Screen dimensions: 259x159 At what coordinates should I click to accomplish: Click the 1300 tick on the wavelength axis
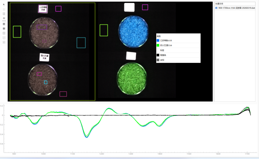pos(131,154)
